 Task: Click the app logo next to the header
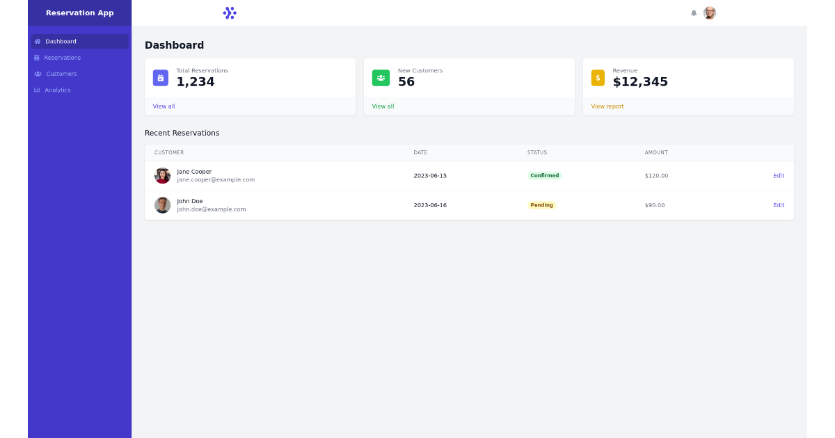(230, 13)
